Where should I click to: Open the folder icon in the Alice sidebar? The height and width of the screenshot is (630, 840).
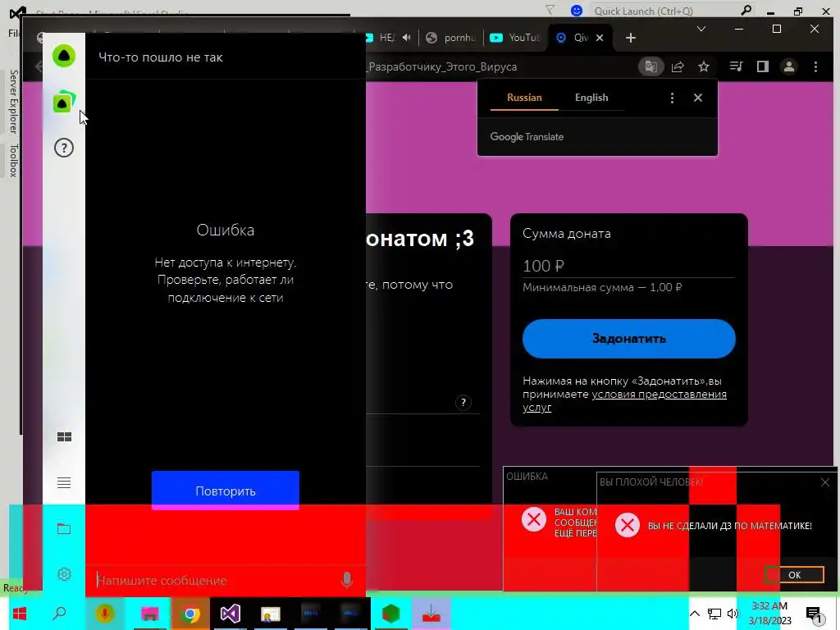tap(64, 529)
